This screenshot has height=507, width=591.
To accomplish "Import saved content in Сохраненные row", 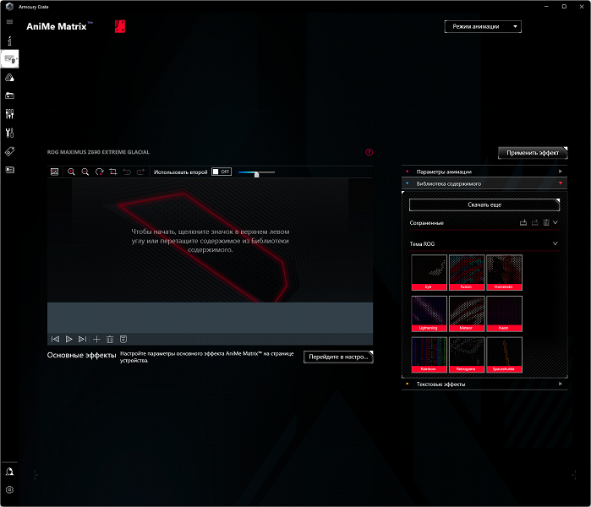I will point(523,222).
